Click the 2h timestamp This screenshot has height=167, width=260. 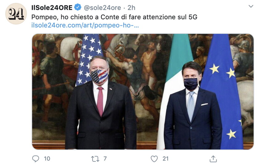coord(131,8)
